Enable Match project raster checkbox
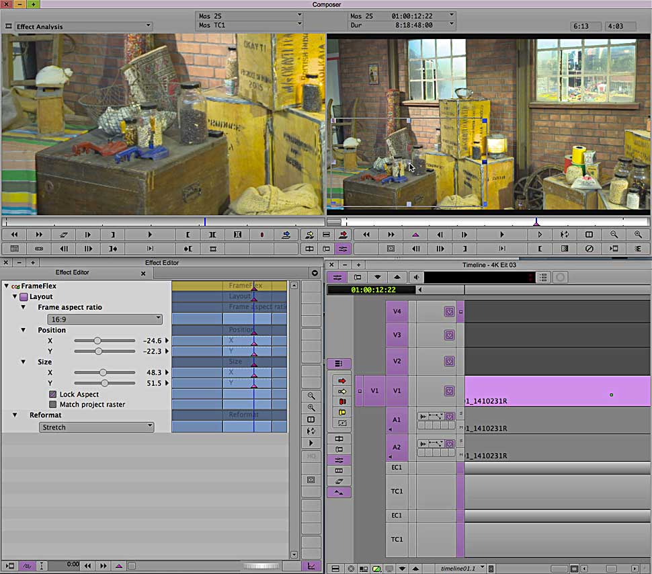The width and height of the screenshot is (652, 574). point(52,405)
